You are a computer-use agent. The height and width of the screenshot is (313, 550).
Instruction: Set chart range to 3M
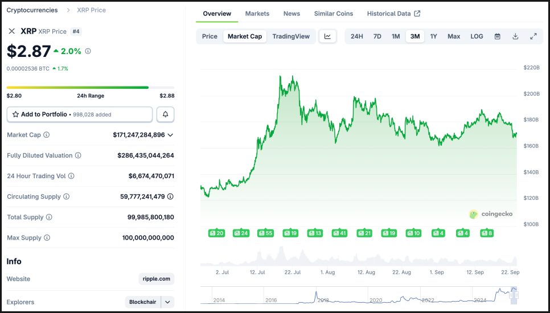point(415,36)
